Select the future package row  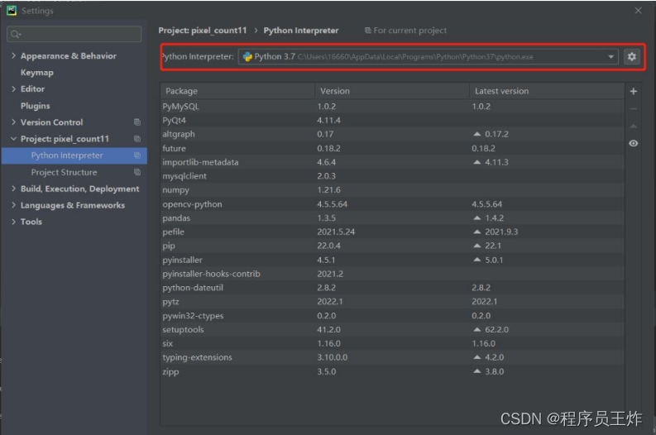(392, 148)
